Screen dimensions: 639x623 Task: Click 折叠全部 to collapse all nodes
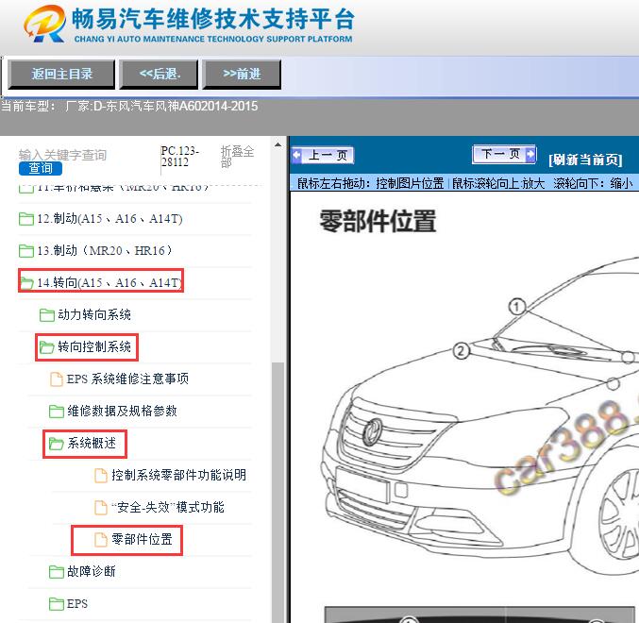(x=237, y=157)
